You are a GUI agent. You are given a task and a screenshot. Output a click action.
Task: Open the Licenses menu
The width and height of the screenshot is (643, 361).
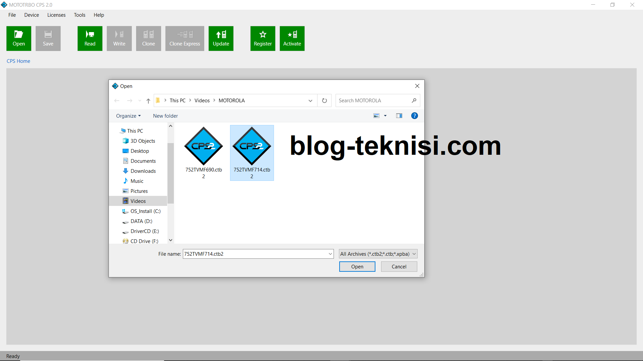(x=56, y=15)
